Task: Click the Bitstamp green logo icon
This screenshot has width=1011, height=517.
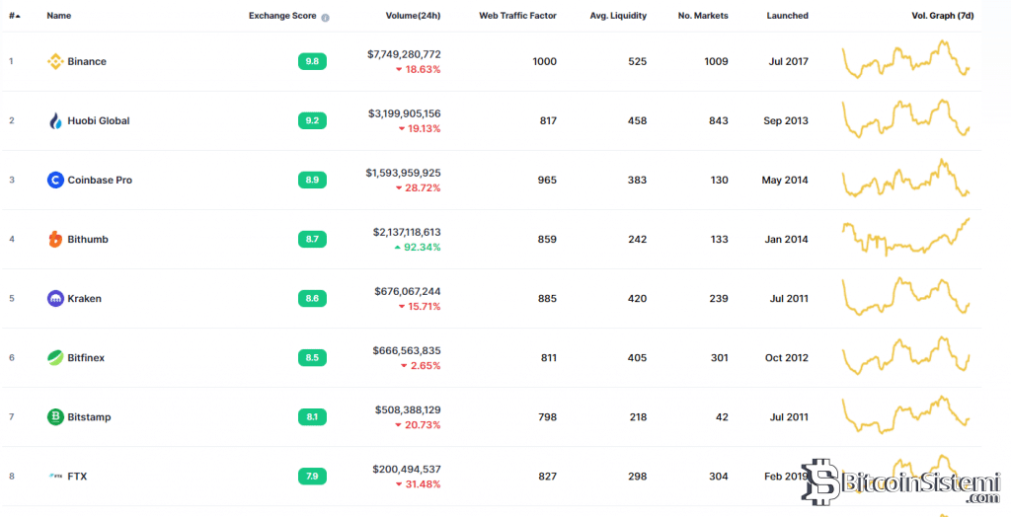Action: coord(55,416)
